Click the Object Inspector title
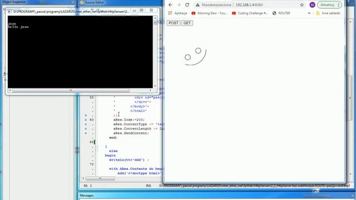The height and width of the screenshot is (200, 356). (14, 2)
